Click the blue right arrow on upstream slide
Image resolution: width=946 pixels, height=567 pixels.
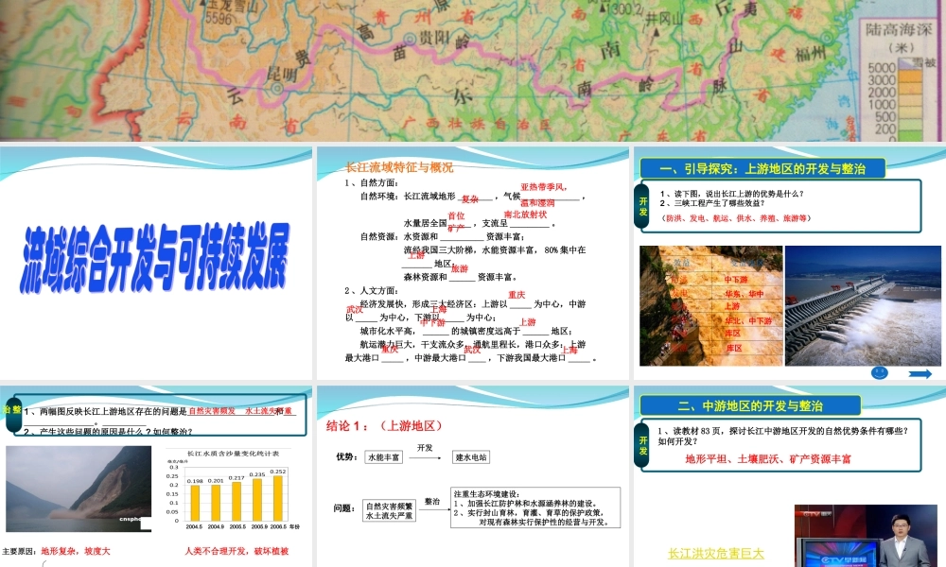tap(920, 374)
